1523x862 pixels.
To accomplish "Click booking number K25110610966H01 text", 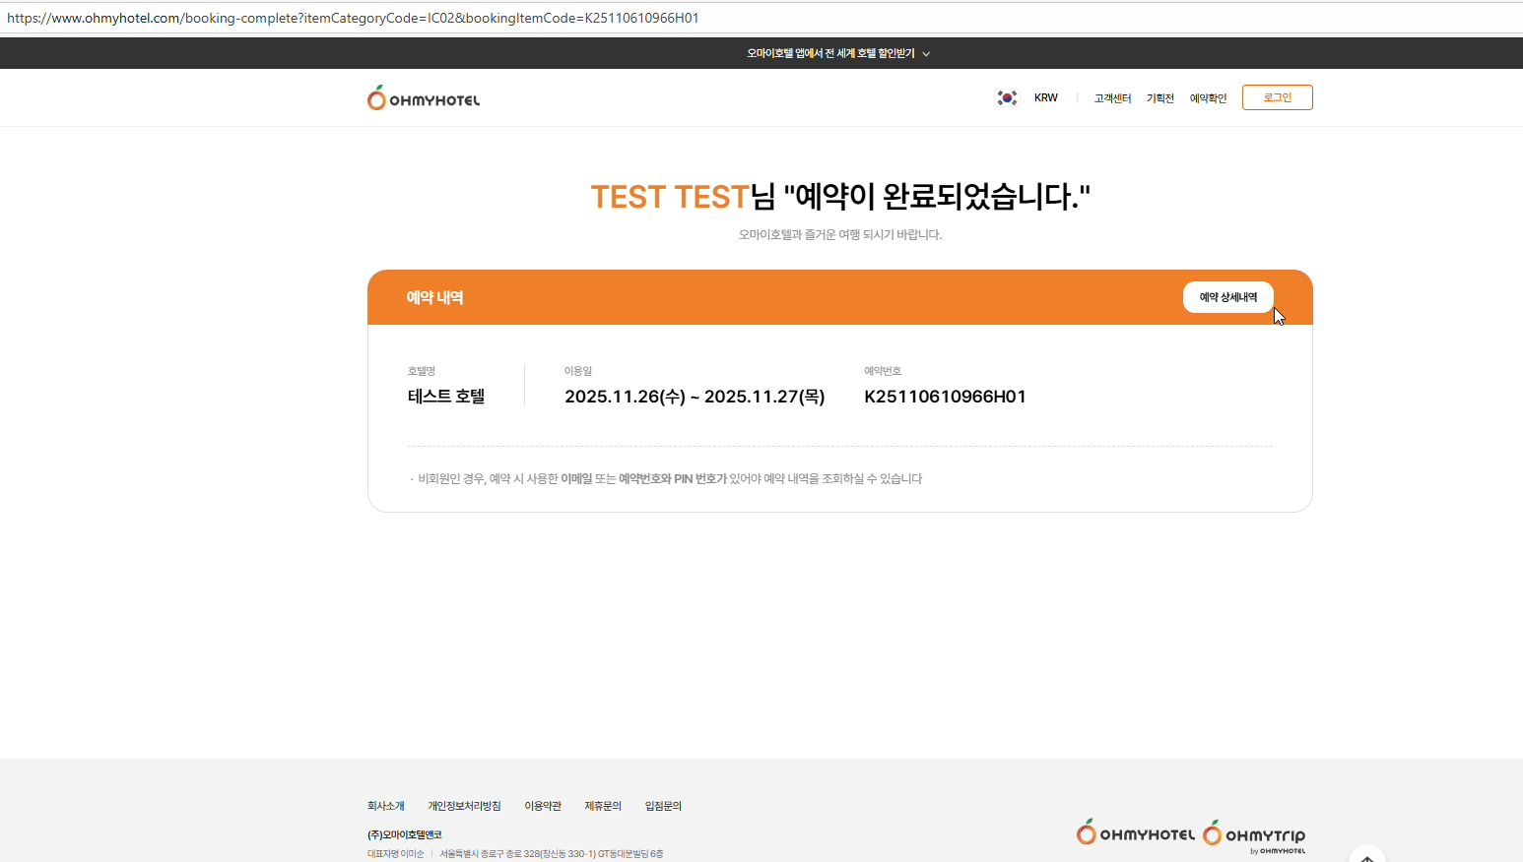I will [945, 397].
